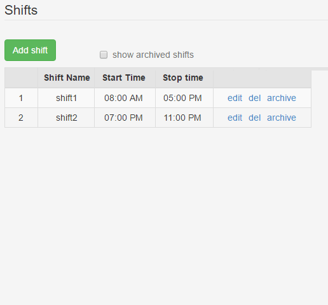The height and width of the screenshot is (305, 328).
Task: Enable the show archived shifts checkbox
Action: click(x=104, y=55)
